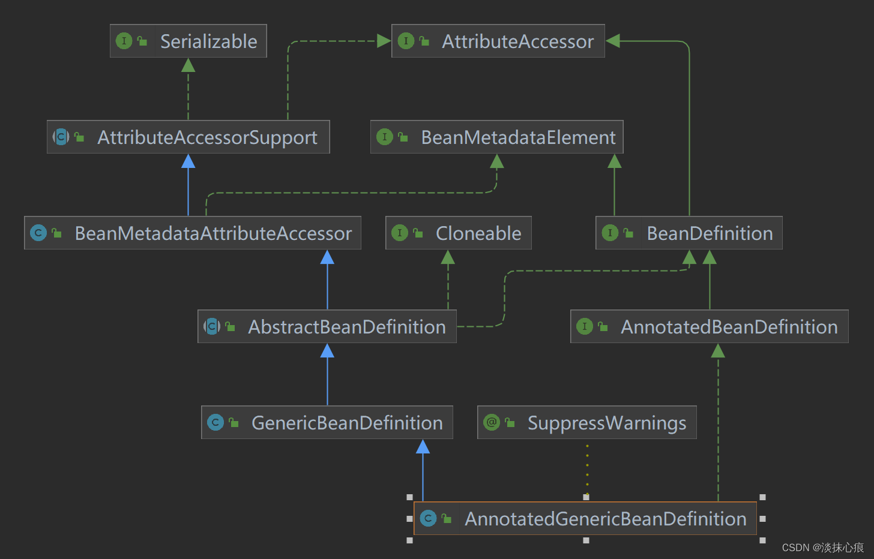Click the class icon on GenericBeanDefinition
Viewport: 874px width, 559px height.
pos(215,422)
